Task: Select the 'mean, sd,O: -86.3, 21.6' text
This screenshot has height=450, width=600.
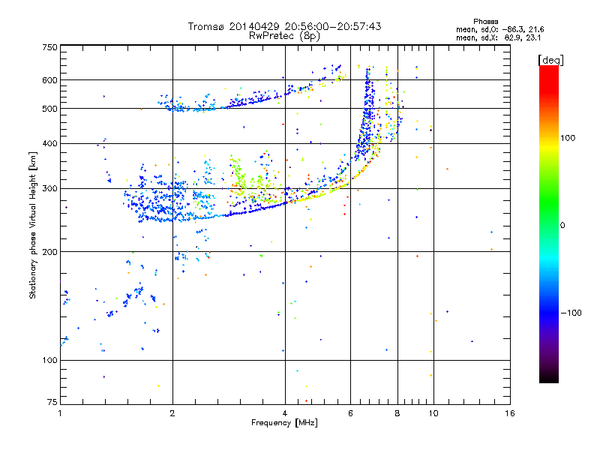Action: click(x=499, y=29)
